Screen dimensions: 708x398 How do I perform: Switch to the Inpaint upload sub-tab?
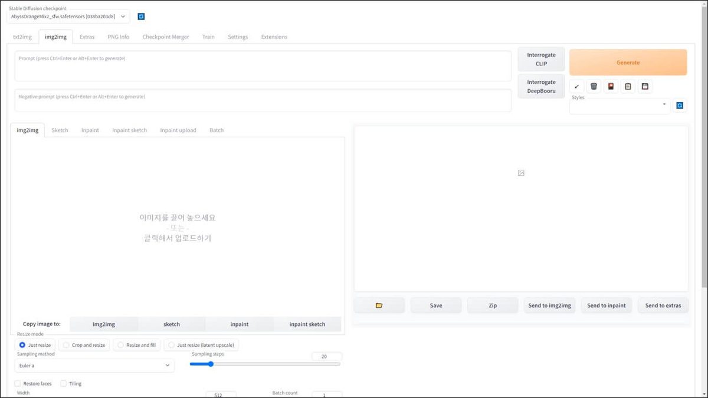pyautogui.click(x=178, y=130)
